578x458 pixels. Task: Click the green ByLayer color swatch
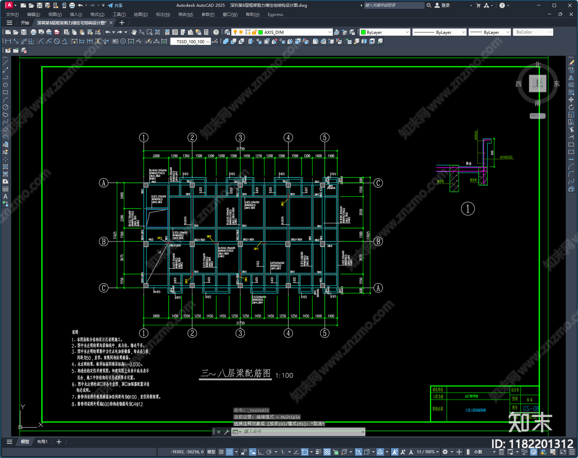(x=363, y=32)
